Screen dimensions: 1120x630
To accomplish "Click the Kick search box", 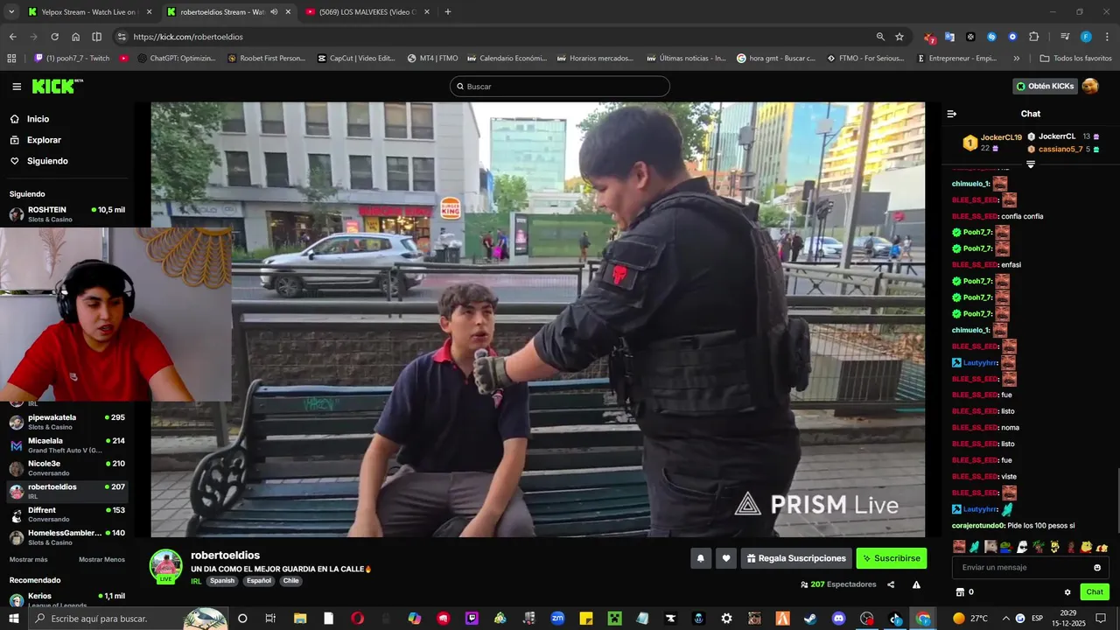I will point(560,87).
